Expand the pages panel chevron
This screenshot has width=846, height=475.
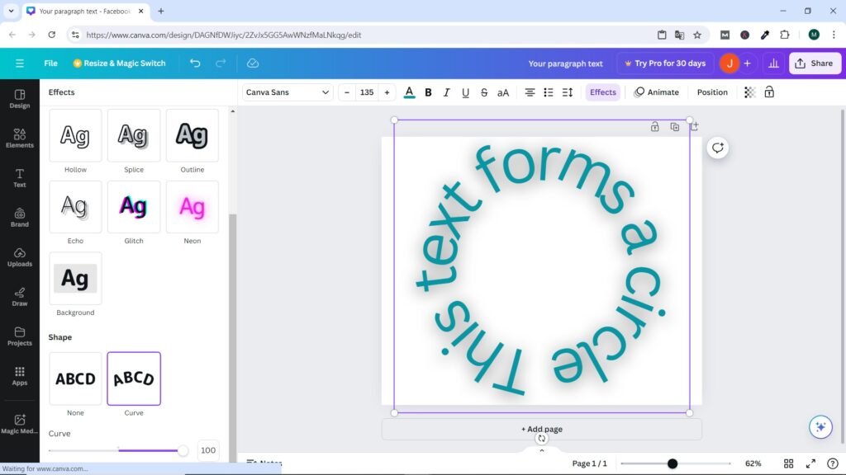542,450
